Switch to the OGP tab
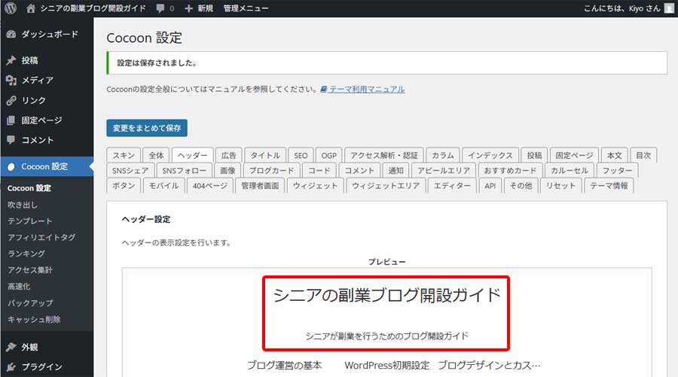This screenshot has height=377, width=678. [328, 156]
